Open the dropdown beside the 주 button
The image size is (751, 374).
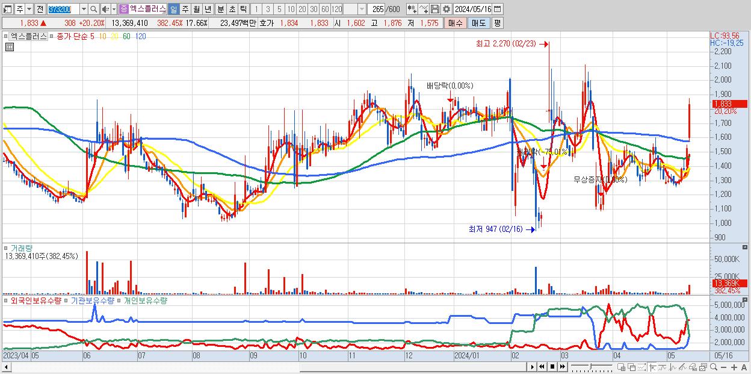coord(29,9)
